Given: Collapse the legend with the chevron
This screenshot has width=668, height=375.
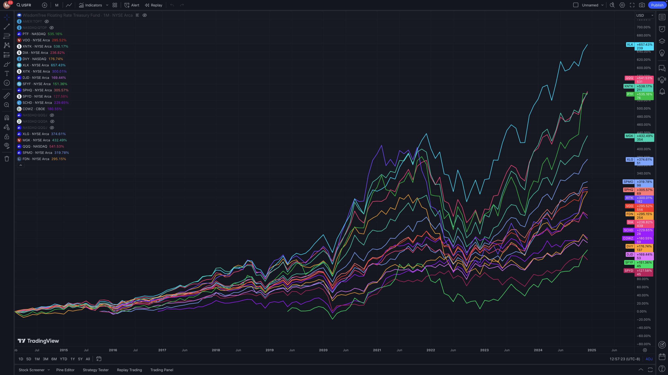Looking at the screenshot, I should pos(21,165).
